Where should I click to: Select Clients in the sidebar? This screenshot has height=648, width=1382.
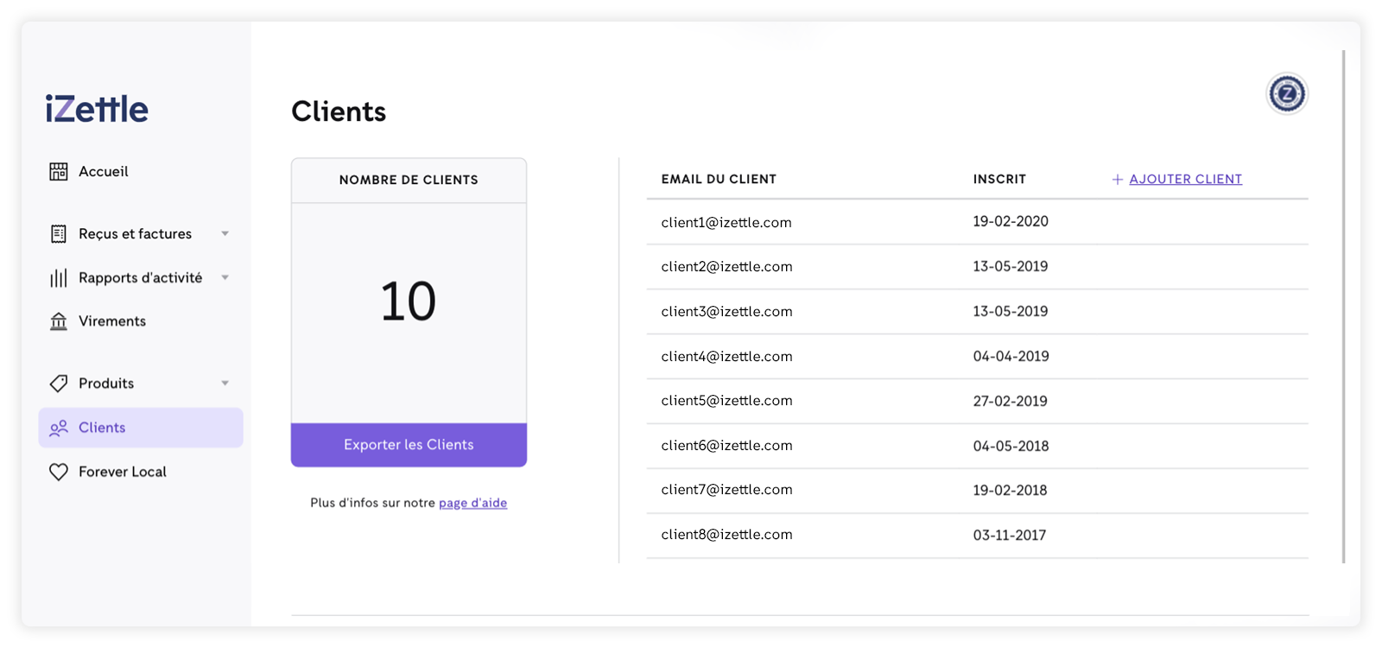[x=102, y=428]
